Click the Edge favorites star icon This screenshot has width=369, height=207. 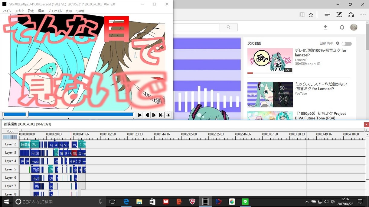pos(311,14)
